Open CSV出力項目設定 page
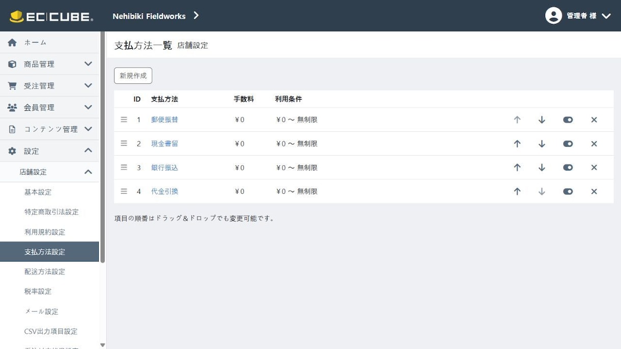 (x=51, y=331)
